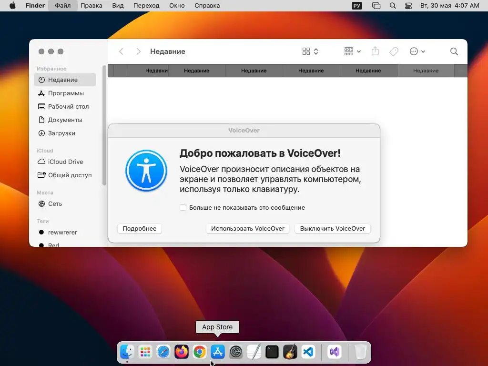Open the icon view switcher dropdown

[x=310, y=51]
